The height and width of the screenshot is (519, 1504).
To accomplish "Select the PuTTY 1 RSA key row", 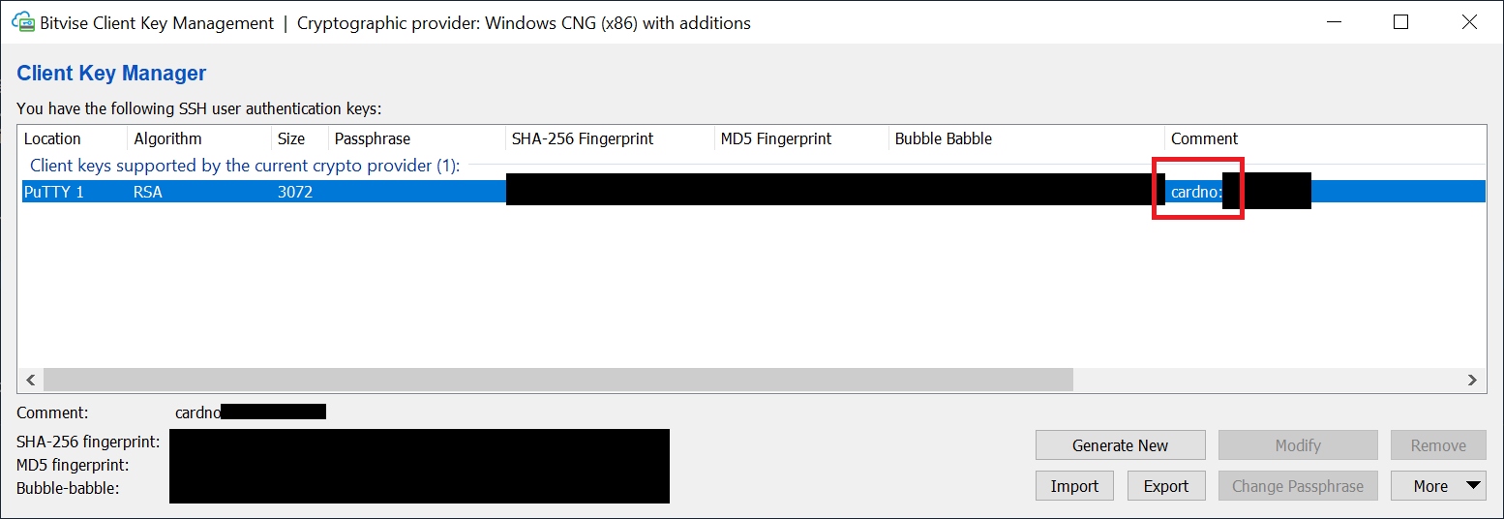I will tap(194, 192).
